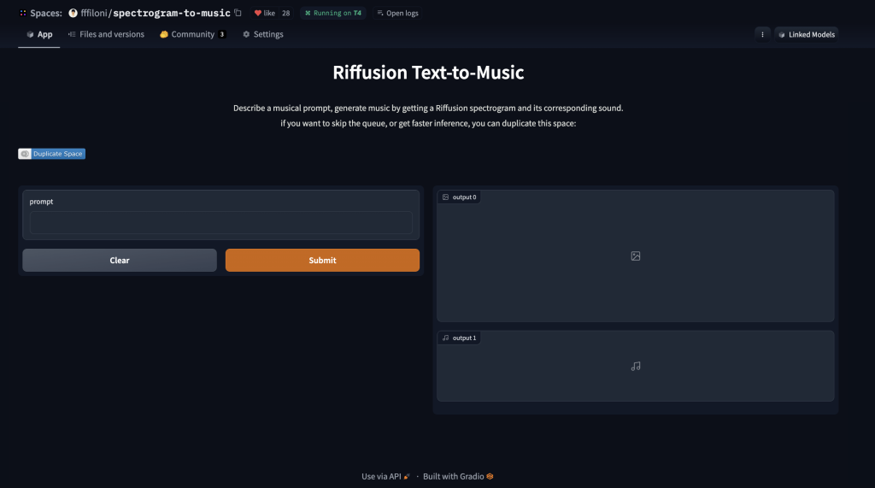Click the fffiloni user avatar

click(73, 13)
